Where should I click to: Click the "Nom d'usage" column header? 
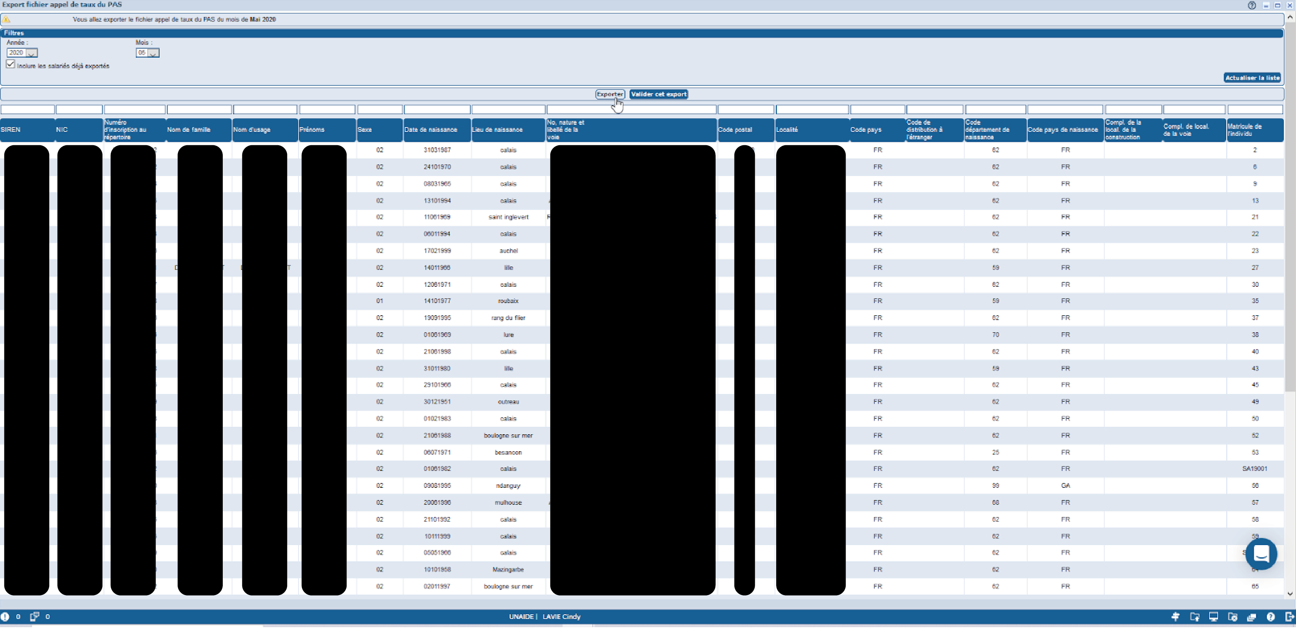click(265, 130)
